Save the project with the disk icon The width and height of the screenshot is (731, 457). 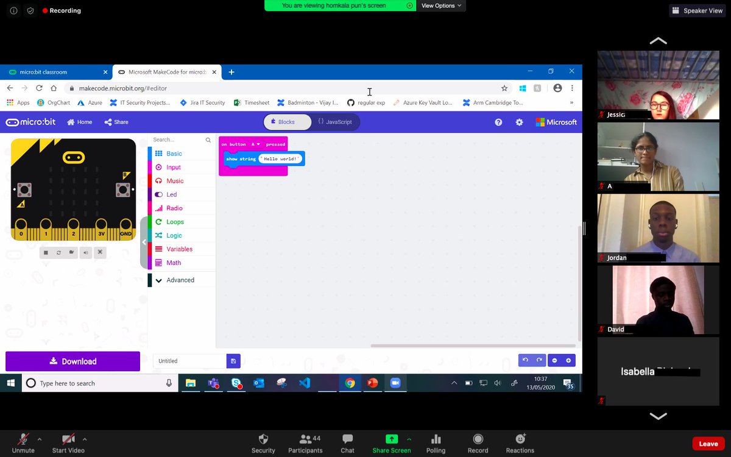tap(233, 361)
